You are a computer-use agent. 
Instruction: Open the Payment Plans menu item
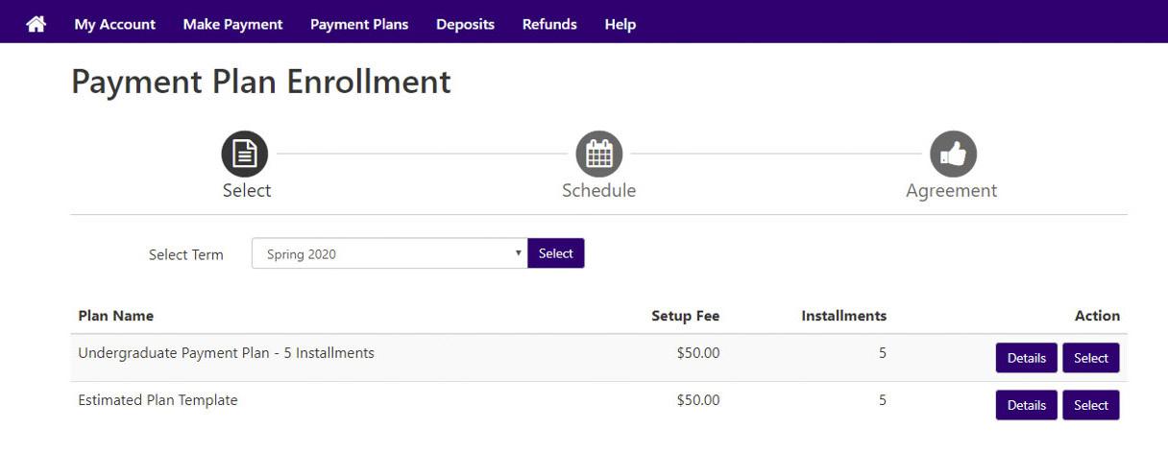(x=359, y=24)
